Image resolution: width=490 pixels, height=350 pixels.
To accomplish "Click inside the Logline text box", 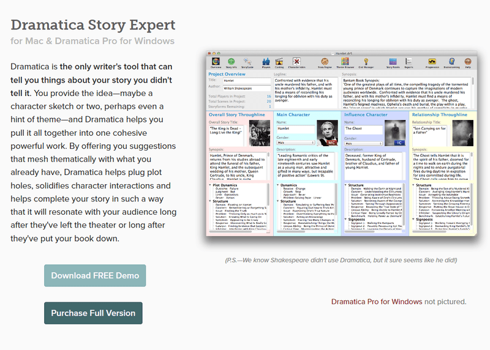I will pos(306,92).
